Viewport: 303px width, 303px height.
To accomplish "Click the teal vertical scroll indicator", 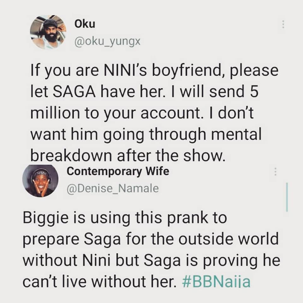I will 287,197.
